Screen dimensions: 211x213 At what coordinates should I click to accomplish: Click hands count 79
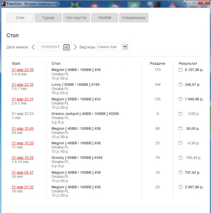158,158
